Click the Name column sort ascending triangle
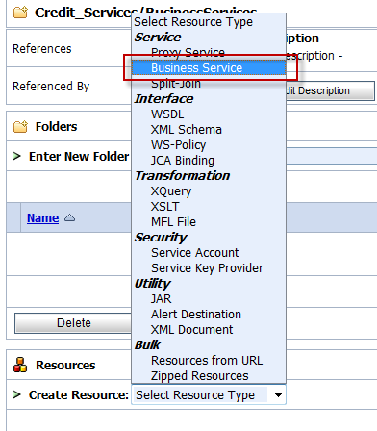377x431 pixels. tap(69, 218)
